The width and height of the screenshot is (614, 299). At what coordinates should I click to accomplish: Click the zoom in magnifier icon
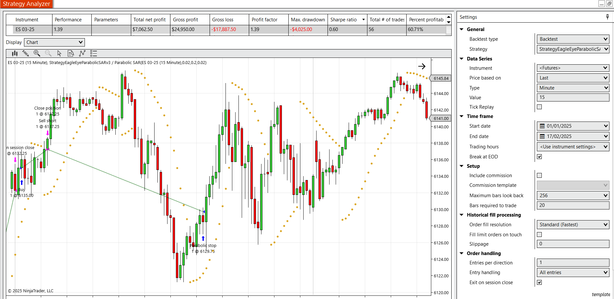pos(37,53)
